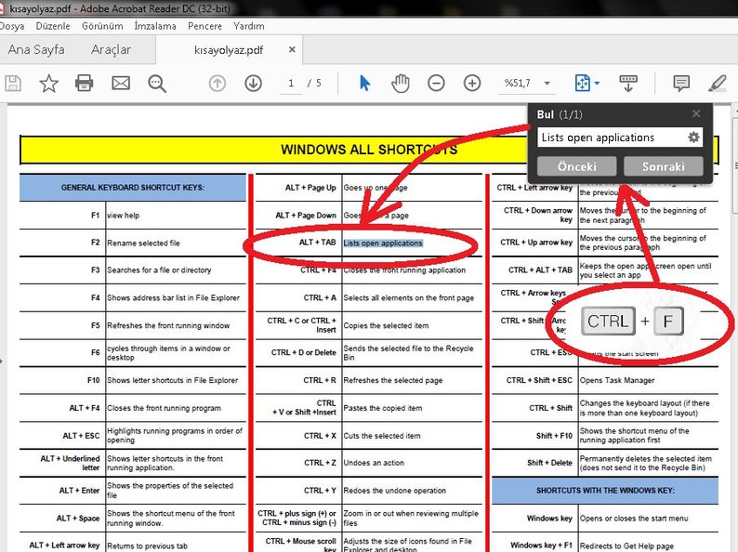Switch to Ana Sayfa tab

[36, 49]
